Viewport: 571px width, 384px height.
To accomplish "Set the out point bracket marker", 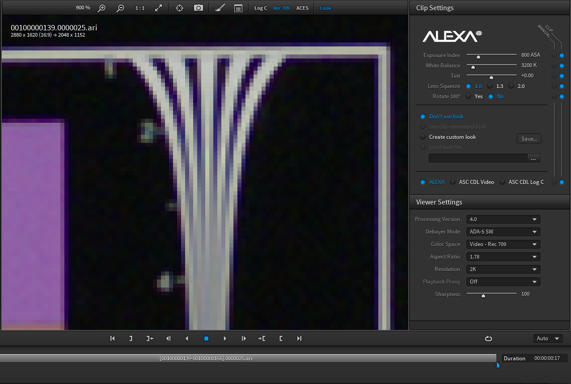I will coord(281,338).
